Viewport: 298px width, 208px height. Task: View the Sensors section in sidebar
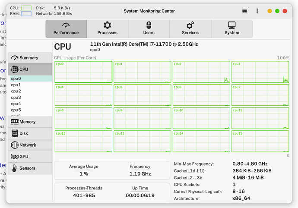coord(29,168)
